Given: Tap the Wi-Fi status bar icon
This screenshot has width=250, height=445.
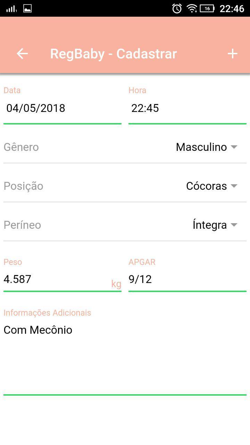Looking at the screenshot, I should point(192,8).
